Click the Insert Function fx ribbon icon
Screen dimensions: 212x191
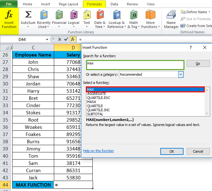(x=9, y=19)
